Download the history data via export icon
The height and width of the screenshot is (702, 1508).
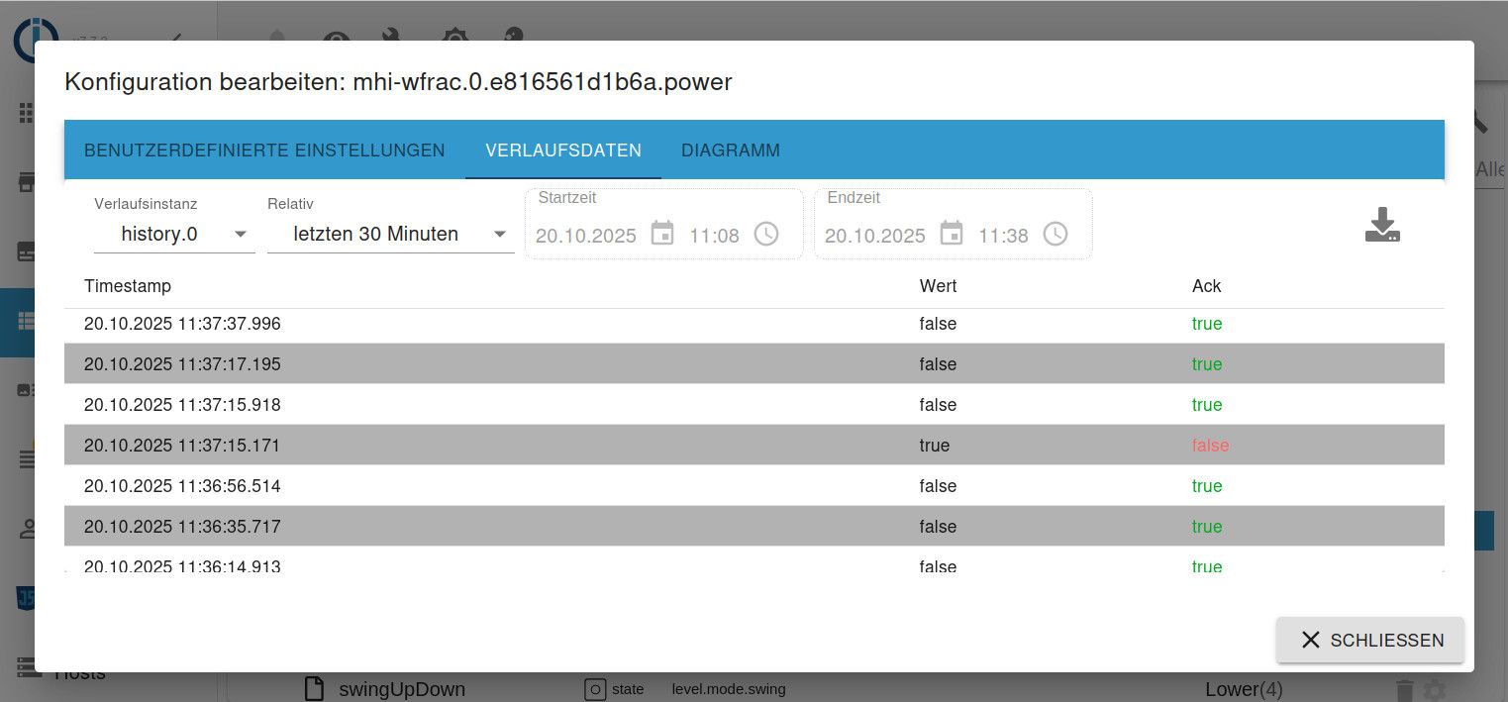click(x=1382, y=225)
